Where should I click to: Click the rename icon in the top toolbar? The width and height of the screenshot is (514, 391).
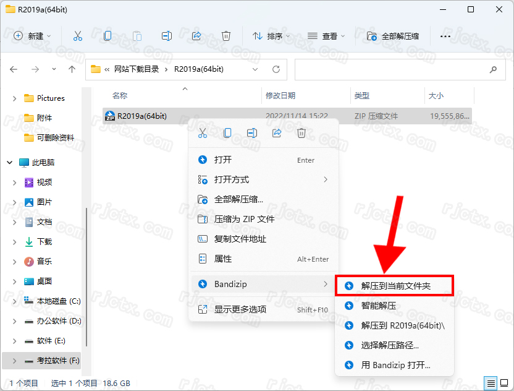coord(167,36)
